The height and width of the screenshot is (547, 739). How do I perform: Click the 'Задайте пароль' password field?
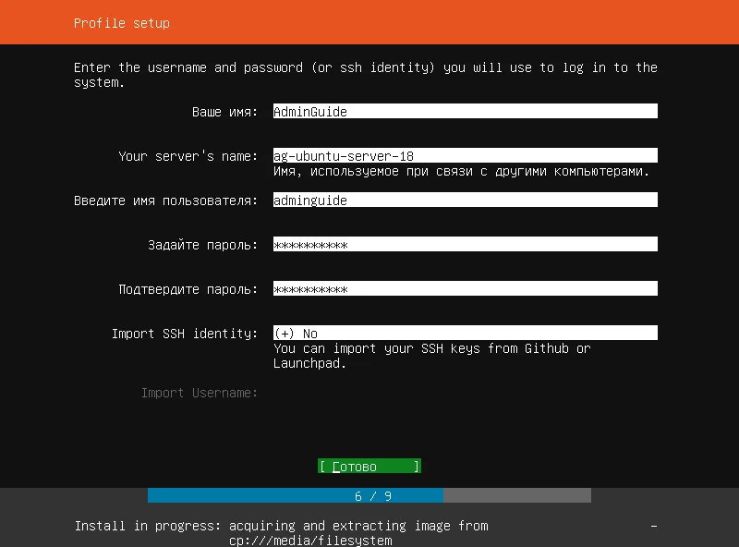point(466,244)
